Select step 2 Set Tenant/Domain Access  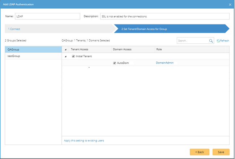coord(144,28)
